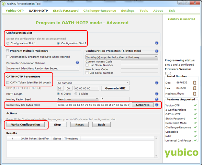Open help for Parameter Generation Scheme

pos(77,62)
